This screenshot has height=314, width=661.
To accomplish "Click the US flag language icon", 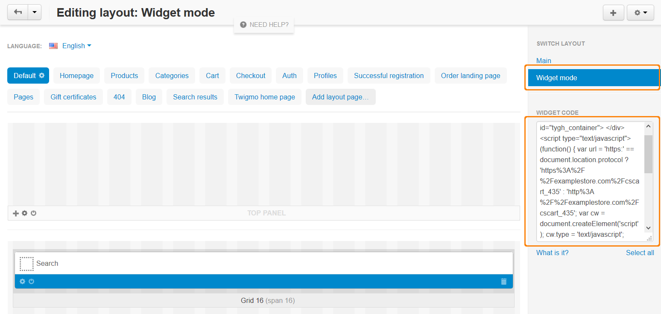I will [x=53, y=46].
